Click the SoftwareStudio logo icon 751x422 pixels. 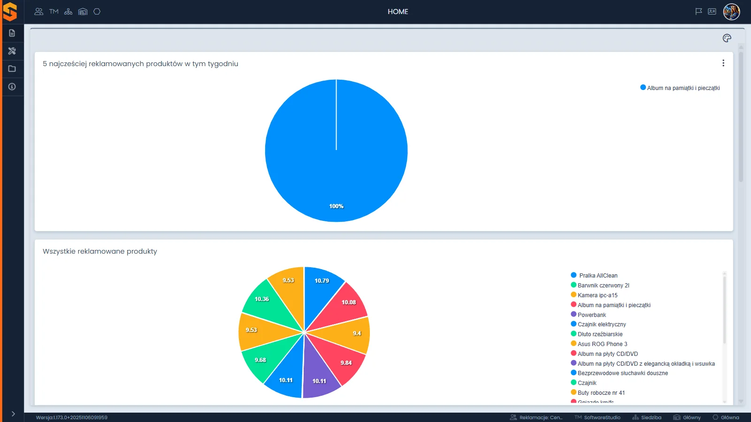10,12
